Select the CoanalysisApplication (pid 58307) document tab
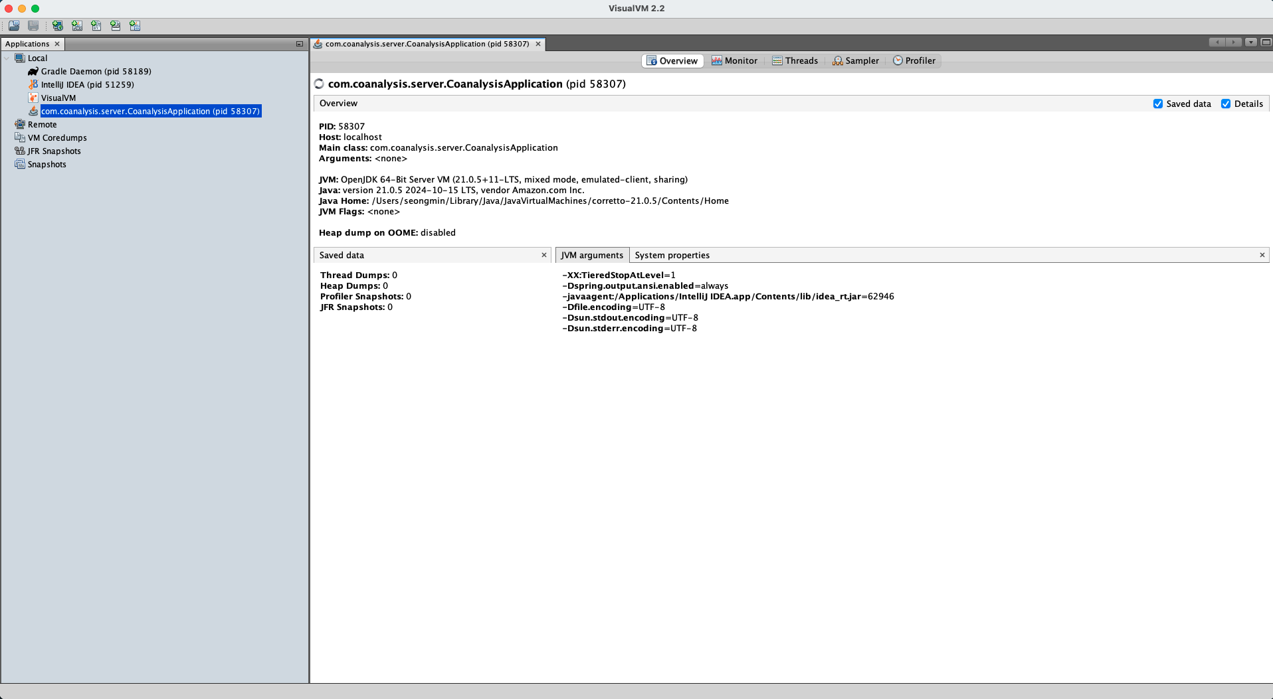Viewport: 1273px width, 699px height. pyautogui.click(x=427, y=44)
